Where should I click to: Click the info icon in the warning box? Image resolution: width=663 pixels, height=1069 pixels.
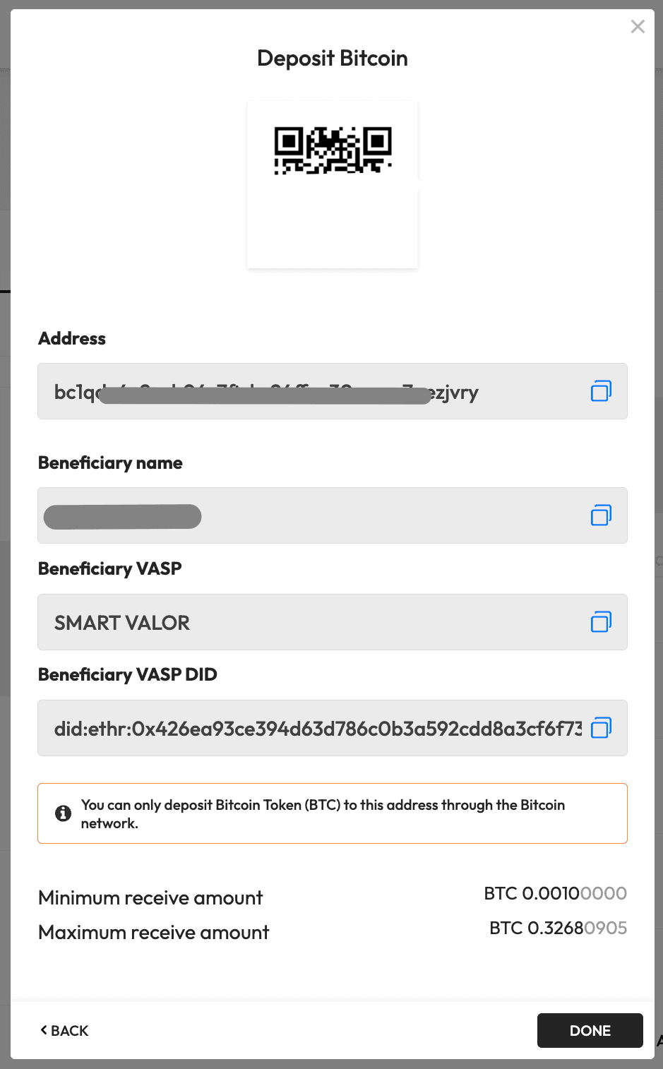[x=63, y=813]
